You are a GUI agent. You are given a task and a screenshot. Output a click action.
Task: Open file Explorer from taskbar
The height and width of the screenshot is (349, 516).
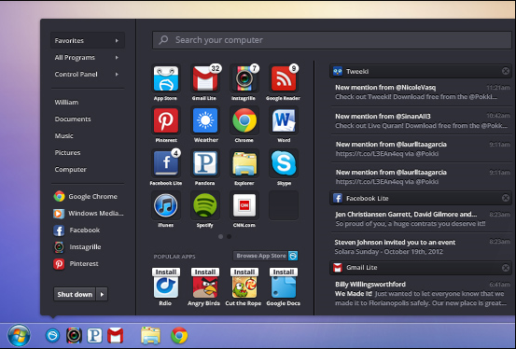[151, 336]
